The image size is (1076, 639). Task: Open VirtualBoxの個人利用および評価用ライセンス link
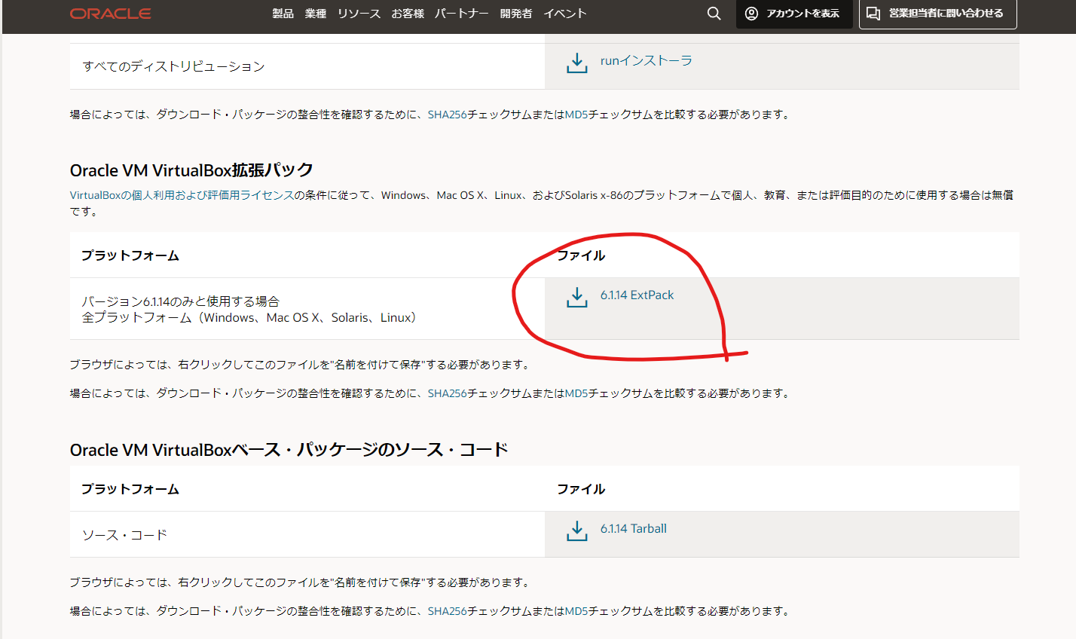182,195
